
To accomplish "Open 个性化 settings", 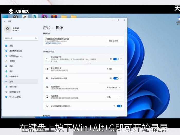I will coord(21,61).
